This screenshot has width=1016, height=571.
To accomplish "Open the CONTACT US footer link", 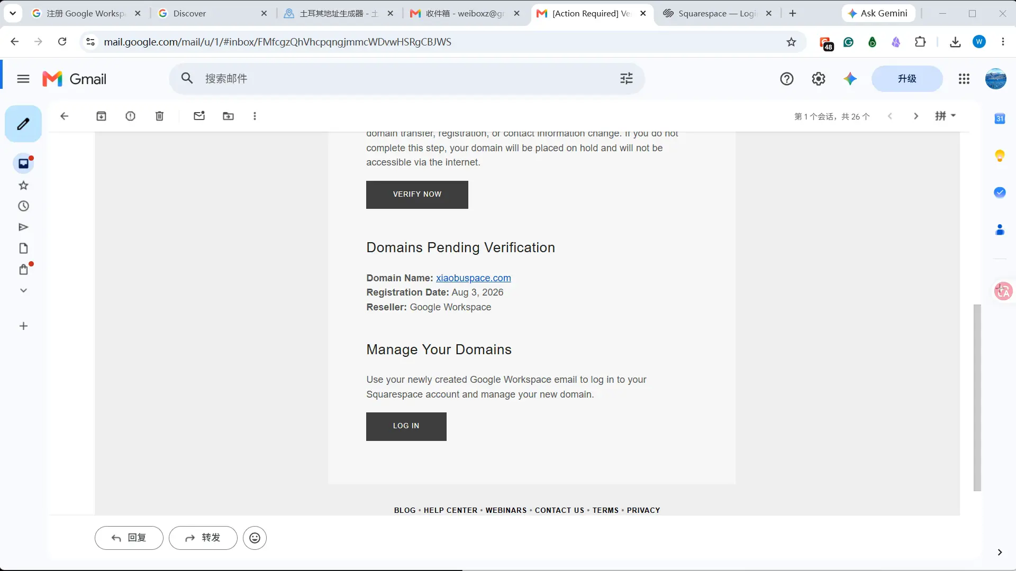I will 559,510.
